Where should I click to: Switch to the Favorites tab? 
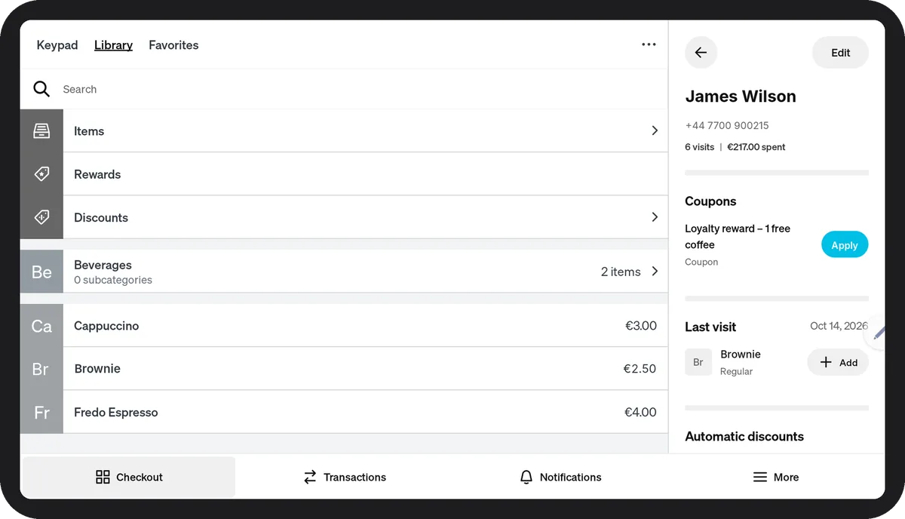point(173,45)
